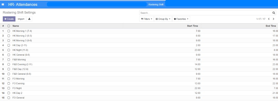Click the Import button

point(21,19)
